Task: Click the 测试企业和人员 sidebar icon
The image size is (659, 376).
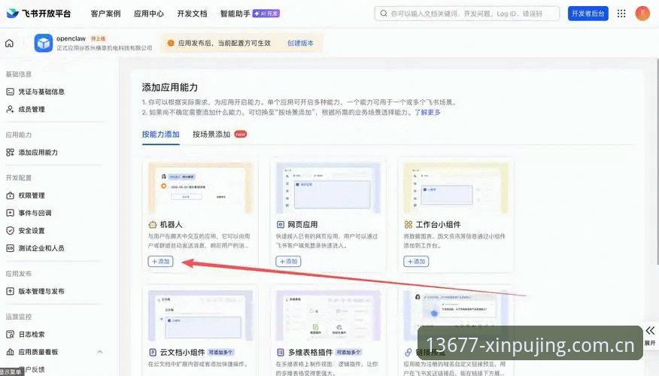Action: 10,248
